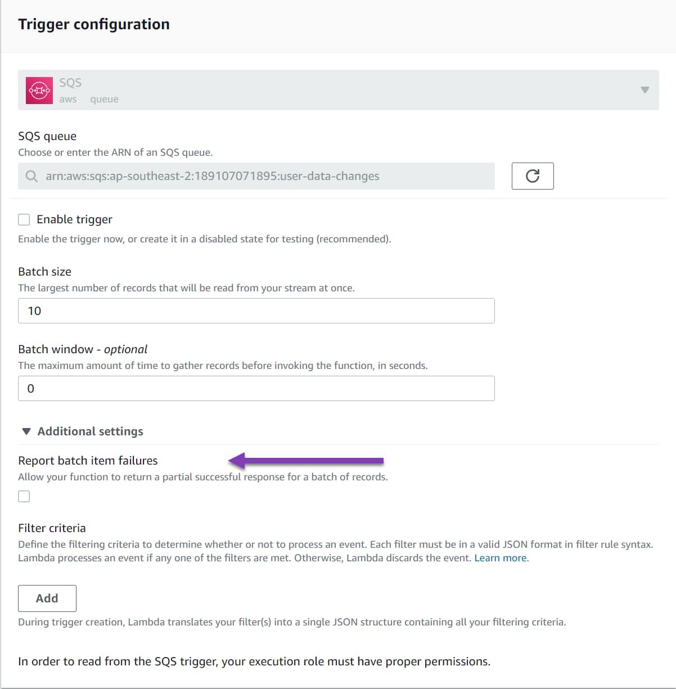The width and height of the screenshot is (676, 689).
Task: Open the trigger source dropdown
Action: (645, 90)
